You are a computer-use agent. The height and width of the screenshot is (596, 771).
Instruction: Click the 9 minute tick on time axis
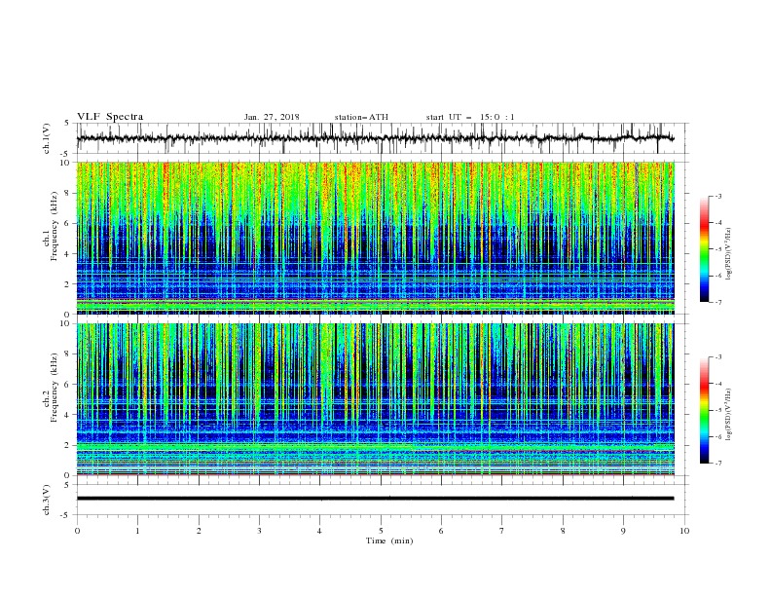click(x=623, y=531)
